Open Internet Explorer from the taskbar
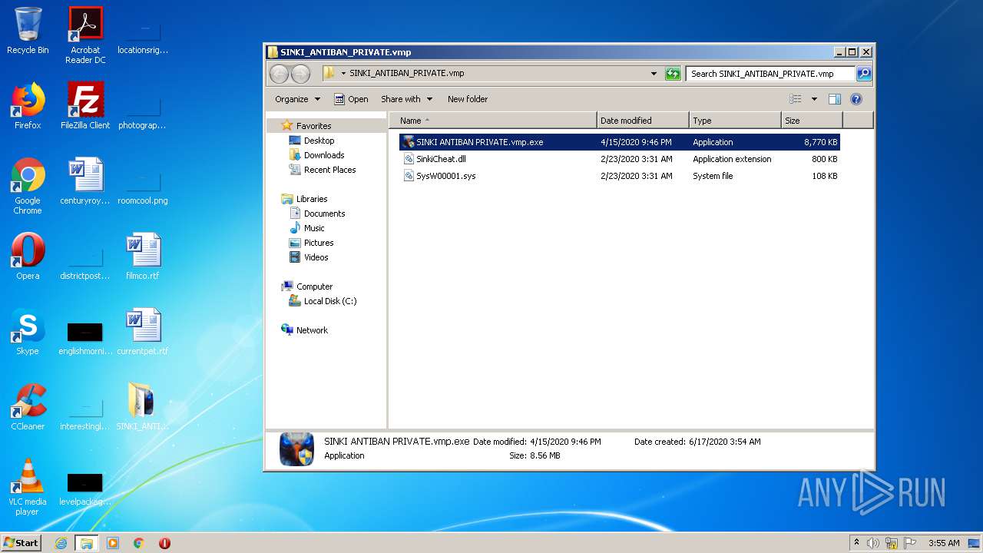The height and width of the screenshot is (553, 983). pos(61,543)
